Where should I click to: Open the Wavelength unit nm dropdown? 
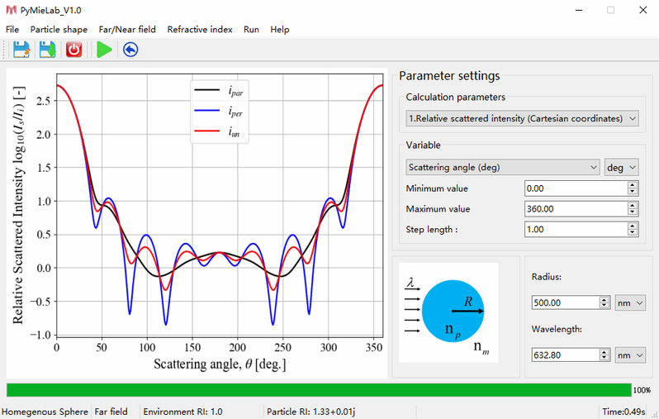click(x=630, y=355)
